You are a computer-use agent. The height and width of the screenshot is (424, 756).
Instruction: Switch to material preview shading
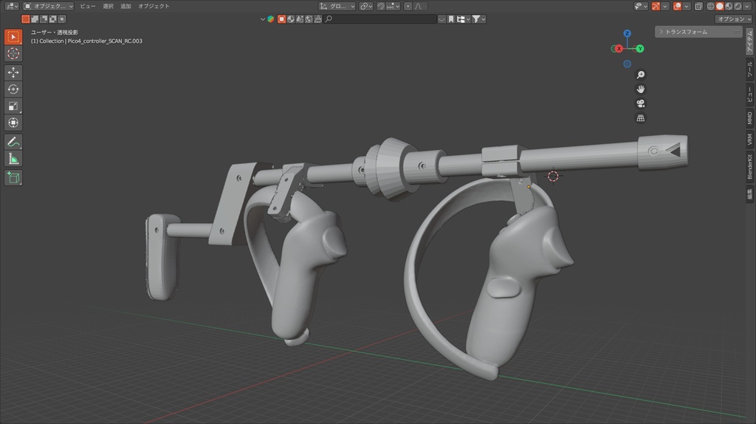click(x=729, y=6)
